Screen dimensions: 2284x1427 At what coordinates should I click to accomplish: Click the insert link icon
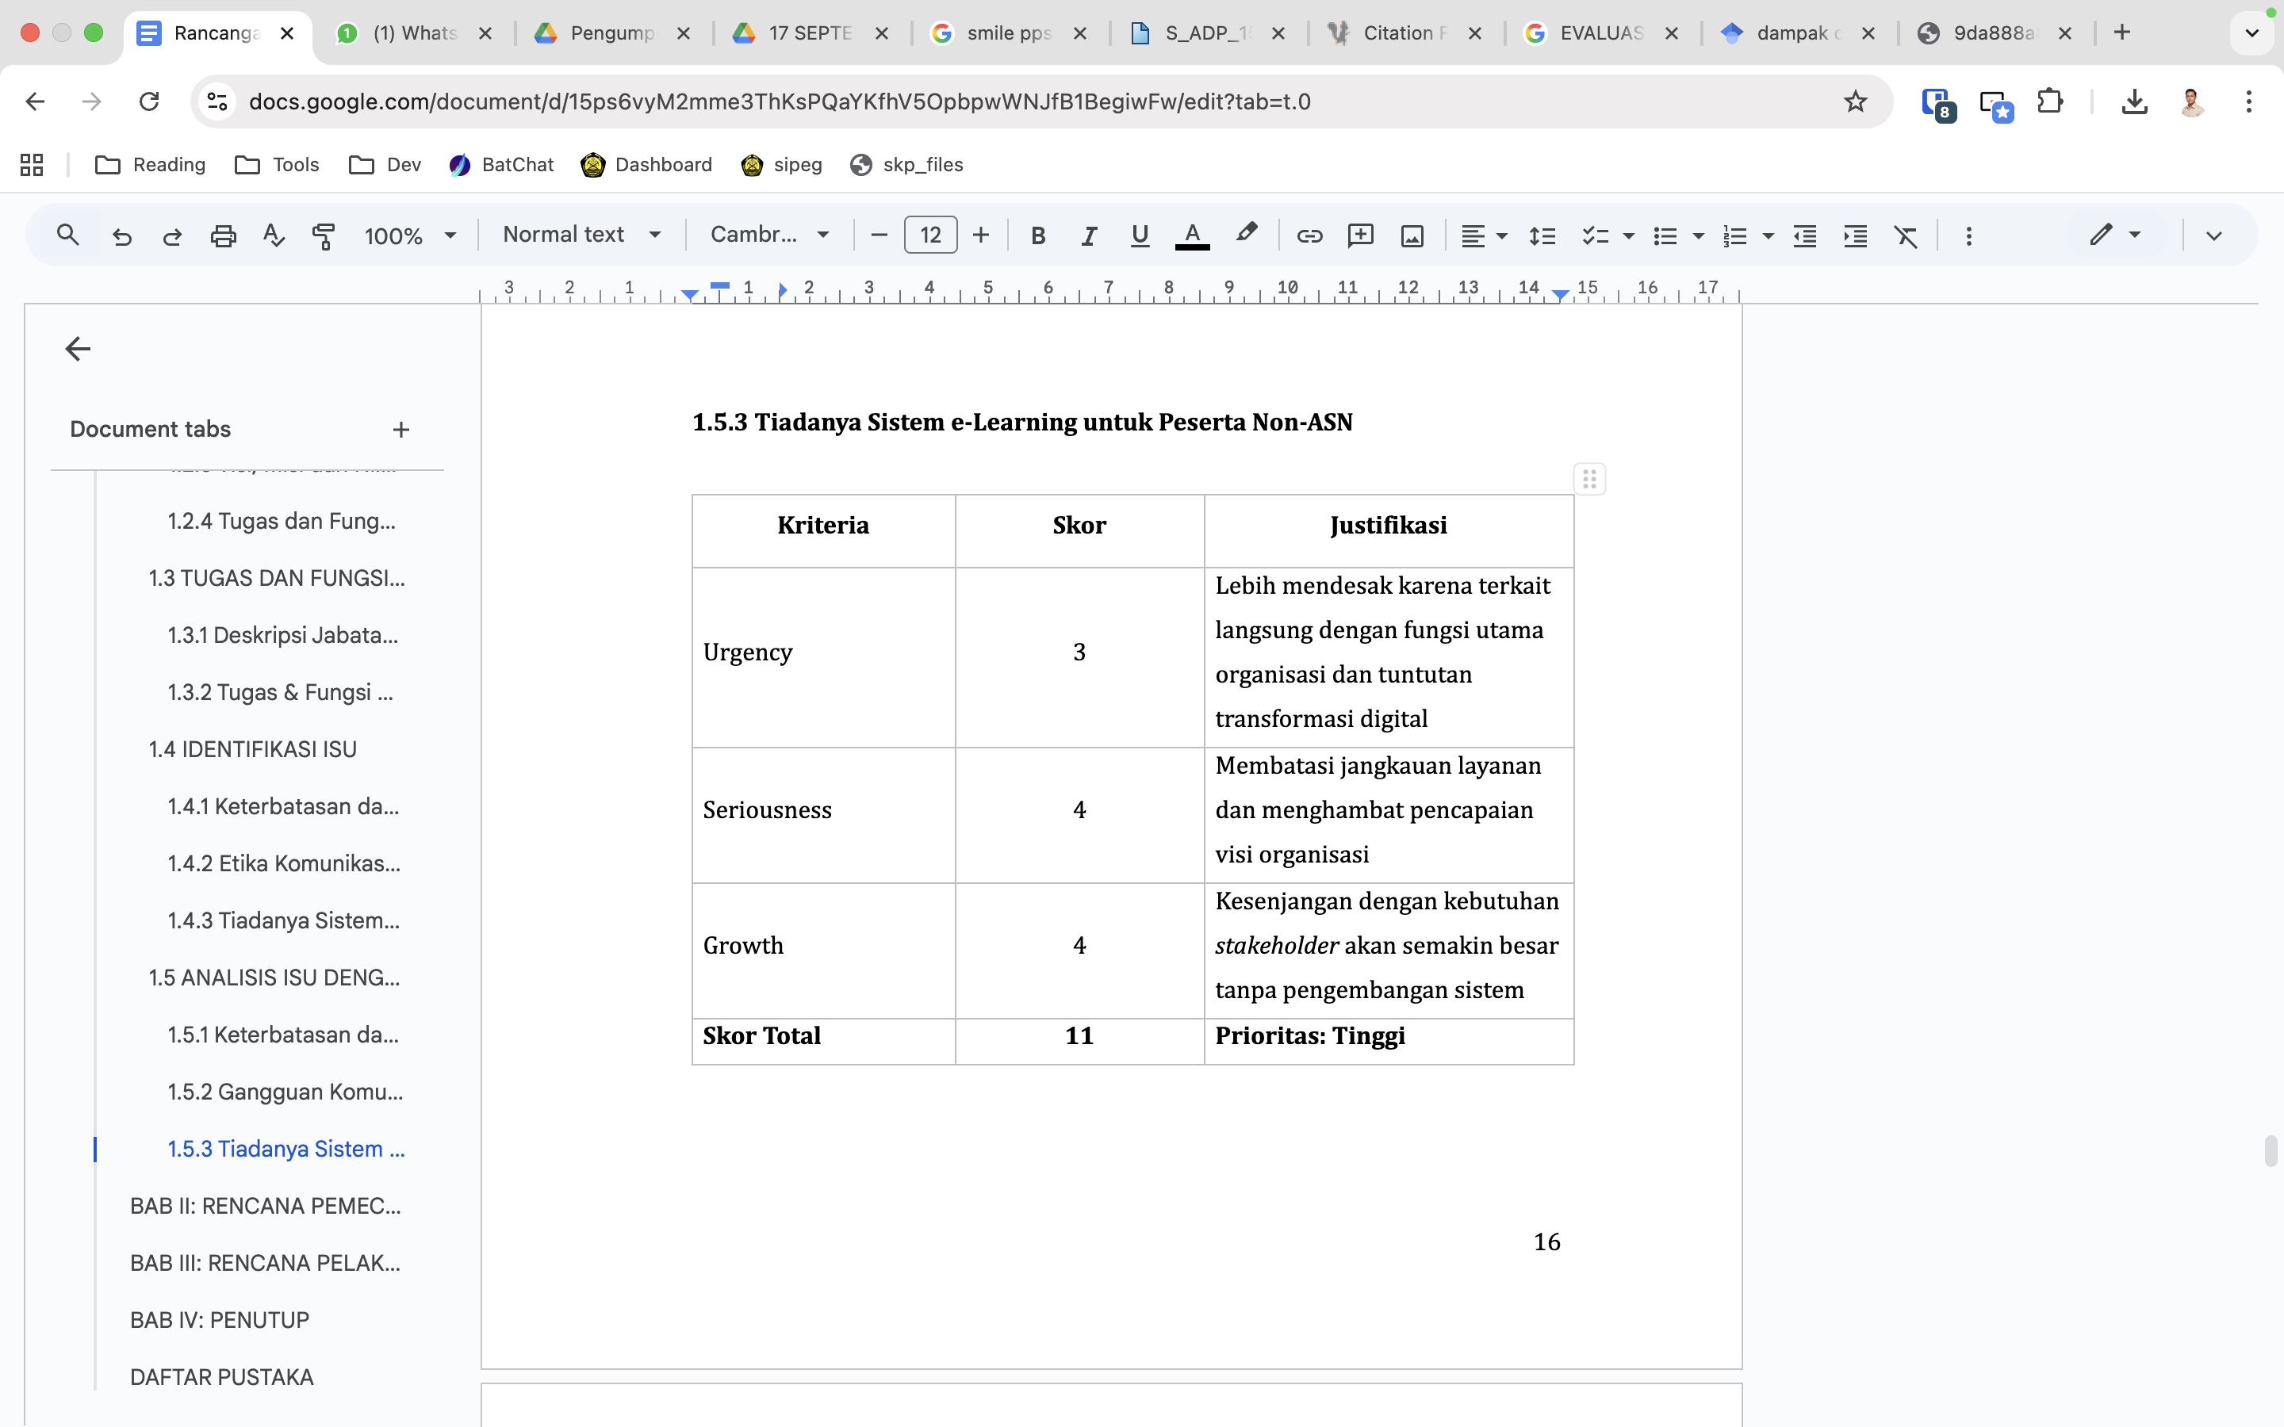pyautogui.click(x=1309, y=235)
